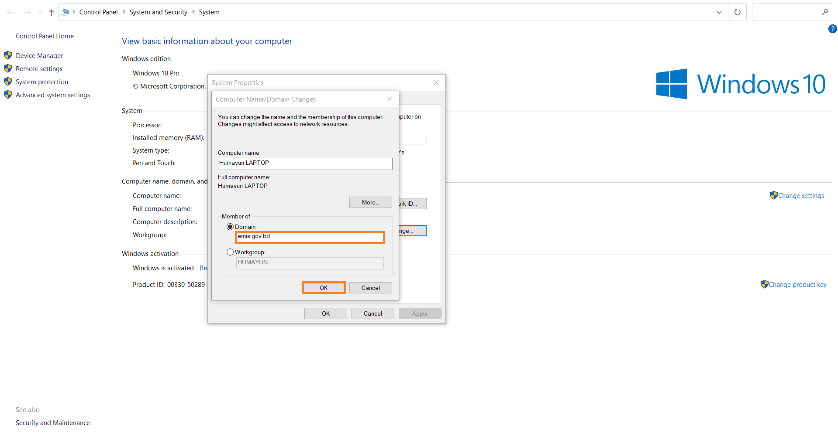Click the forward navigation arrow
The image size is (838, 436).
[x=27, y=12]
